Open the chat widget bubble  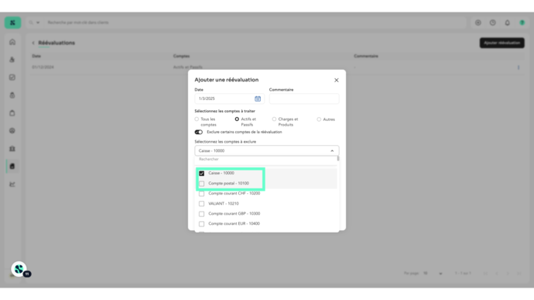(19, 269)
